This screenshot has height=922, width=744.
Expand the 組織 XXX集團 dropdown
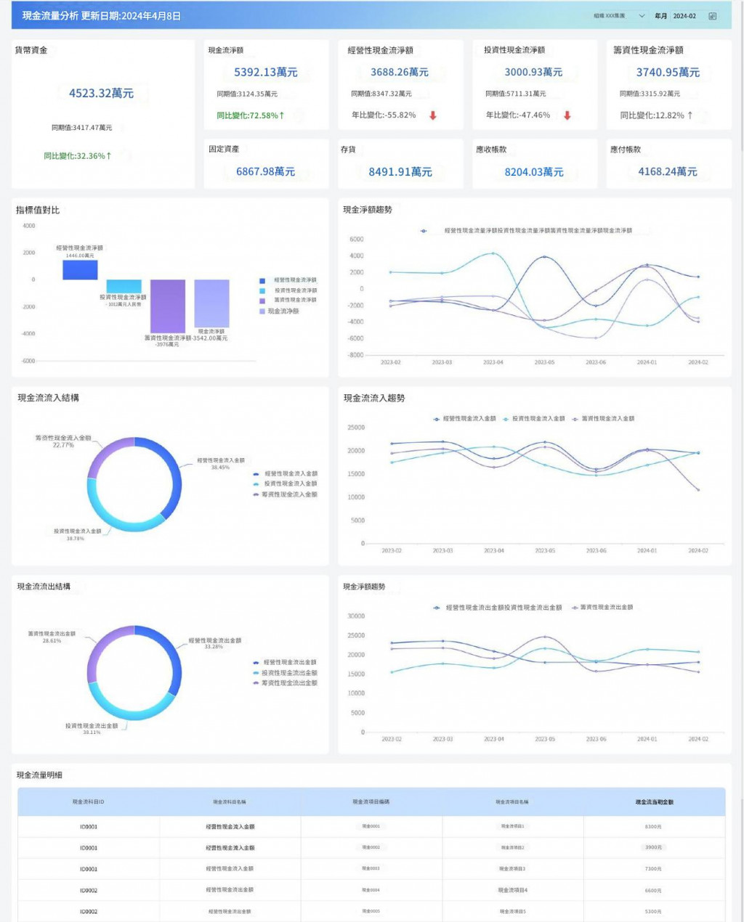[x=620, y=16]
